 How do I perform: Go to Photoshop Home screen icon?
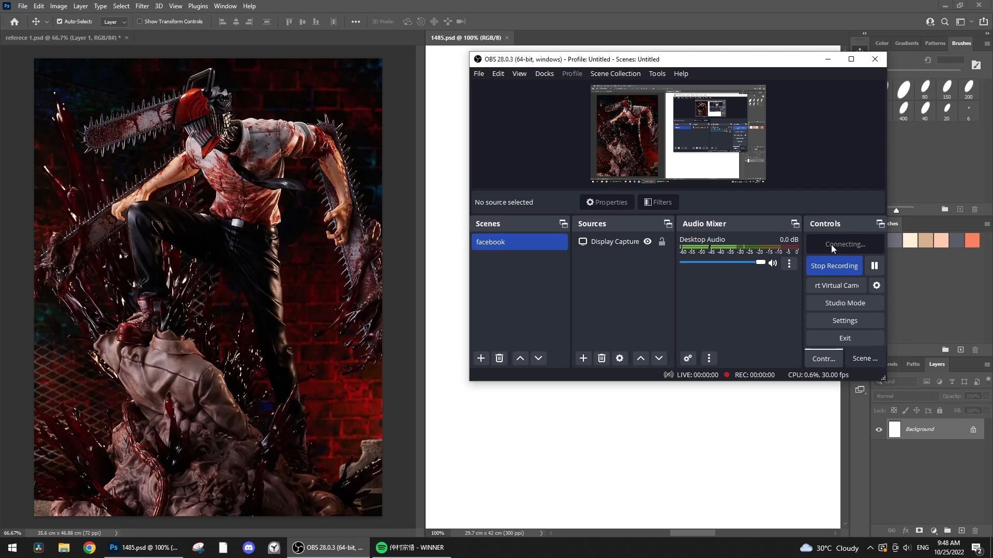coord(14,22)
